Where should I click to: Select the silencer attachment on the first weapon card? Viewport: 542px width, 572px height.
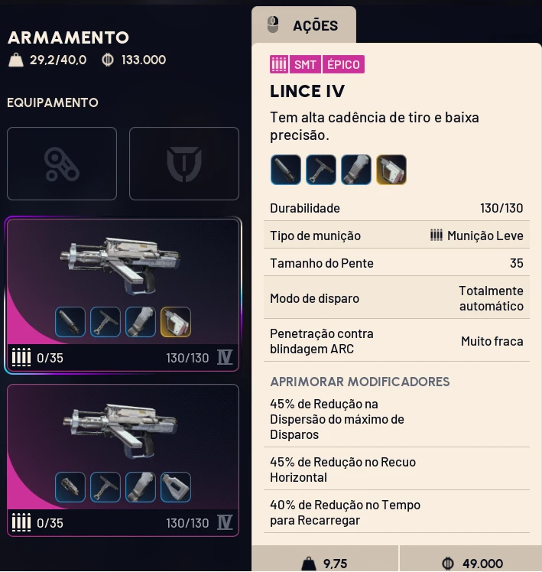point(70,323)
